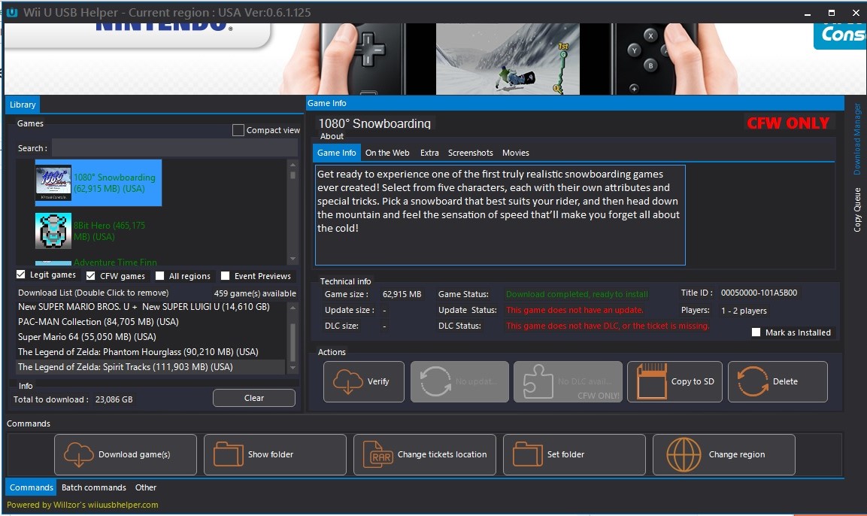Select the 1080° Snowboarding cover thumbnail
The height and width of the screenshot is (516, 867).
[53, 183]
